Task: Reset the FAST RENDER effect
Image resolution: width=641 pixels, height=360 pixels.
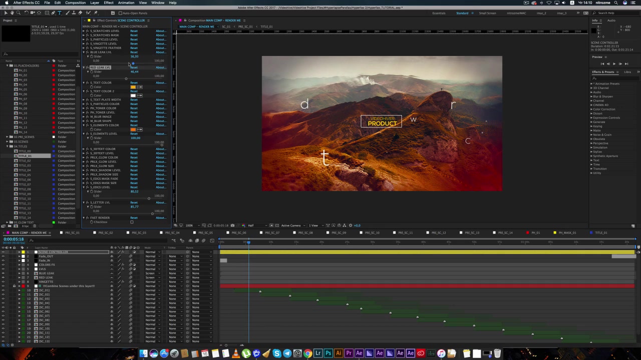Action: click(x=134, y=217)
